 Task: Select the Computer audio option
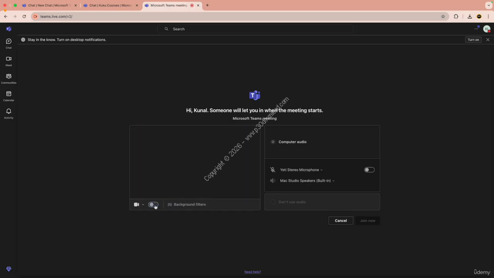point(273,142)
